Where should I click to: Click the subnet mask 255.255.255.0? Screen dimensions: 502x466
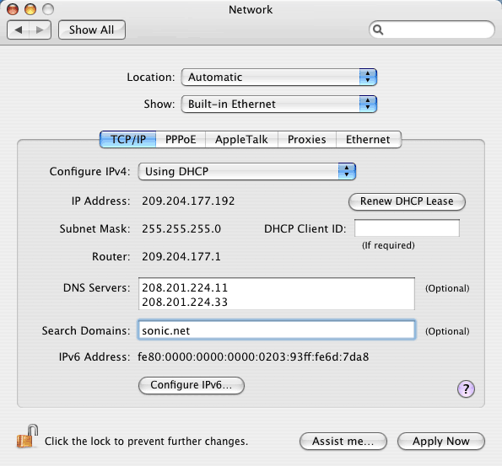coord(181,229)
